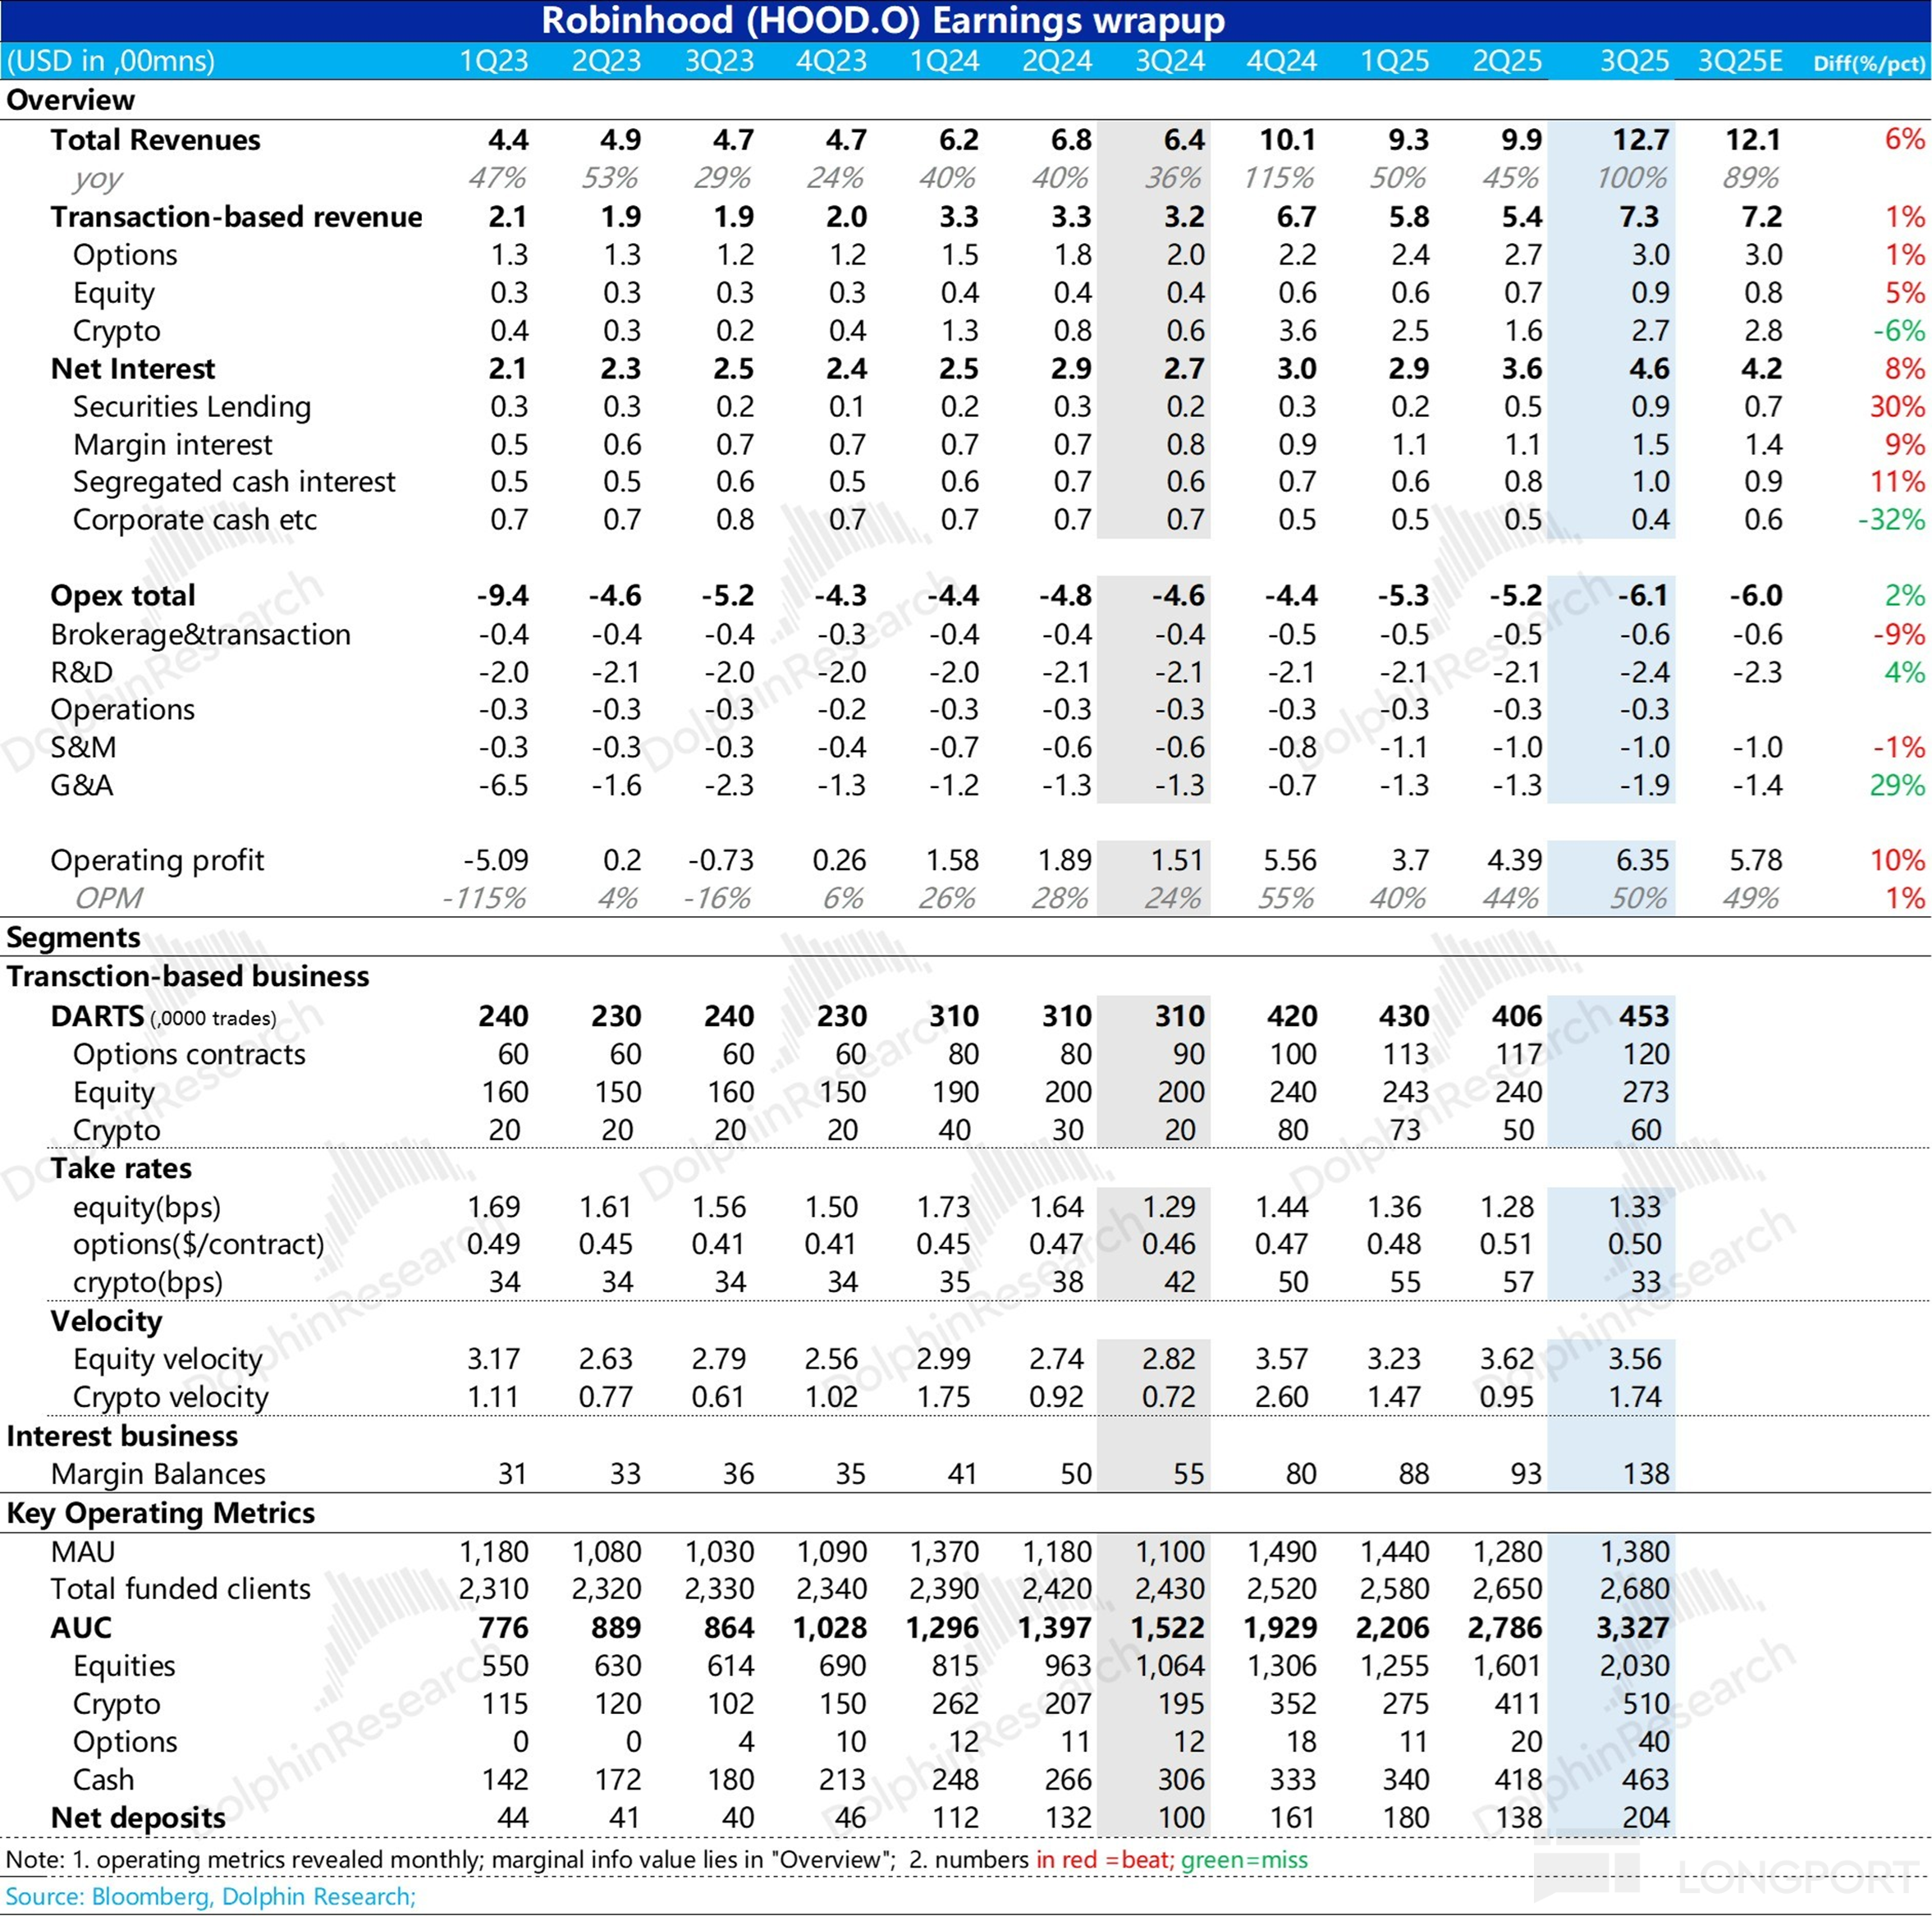Click the Opex total row label

pyautogui.click(x=122, y=596)
